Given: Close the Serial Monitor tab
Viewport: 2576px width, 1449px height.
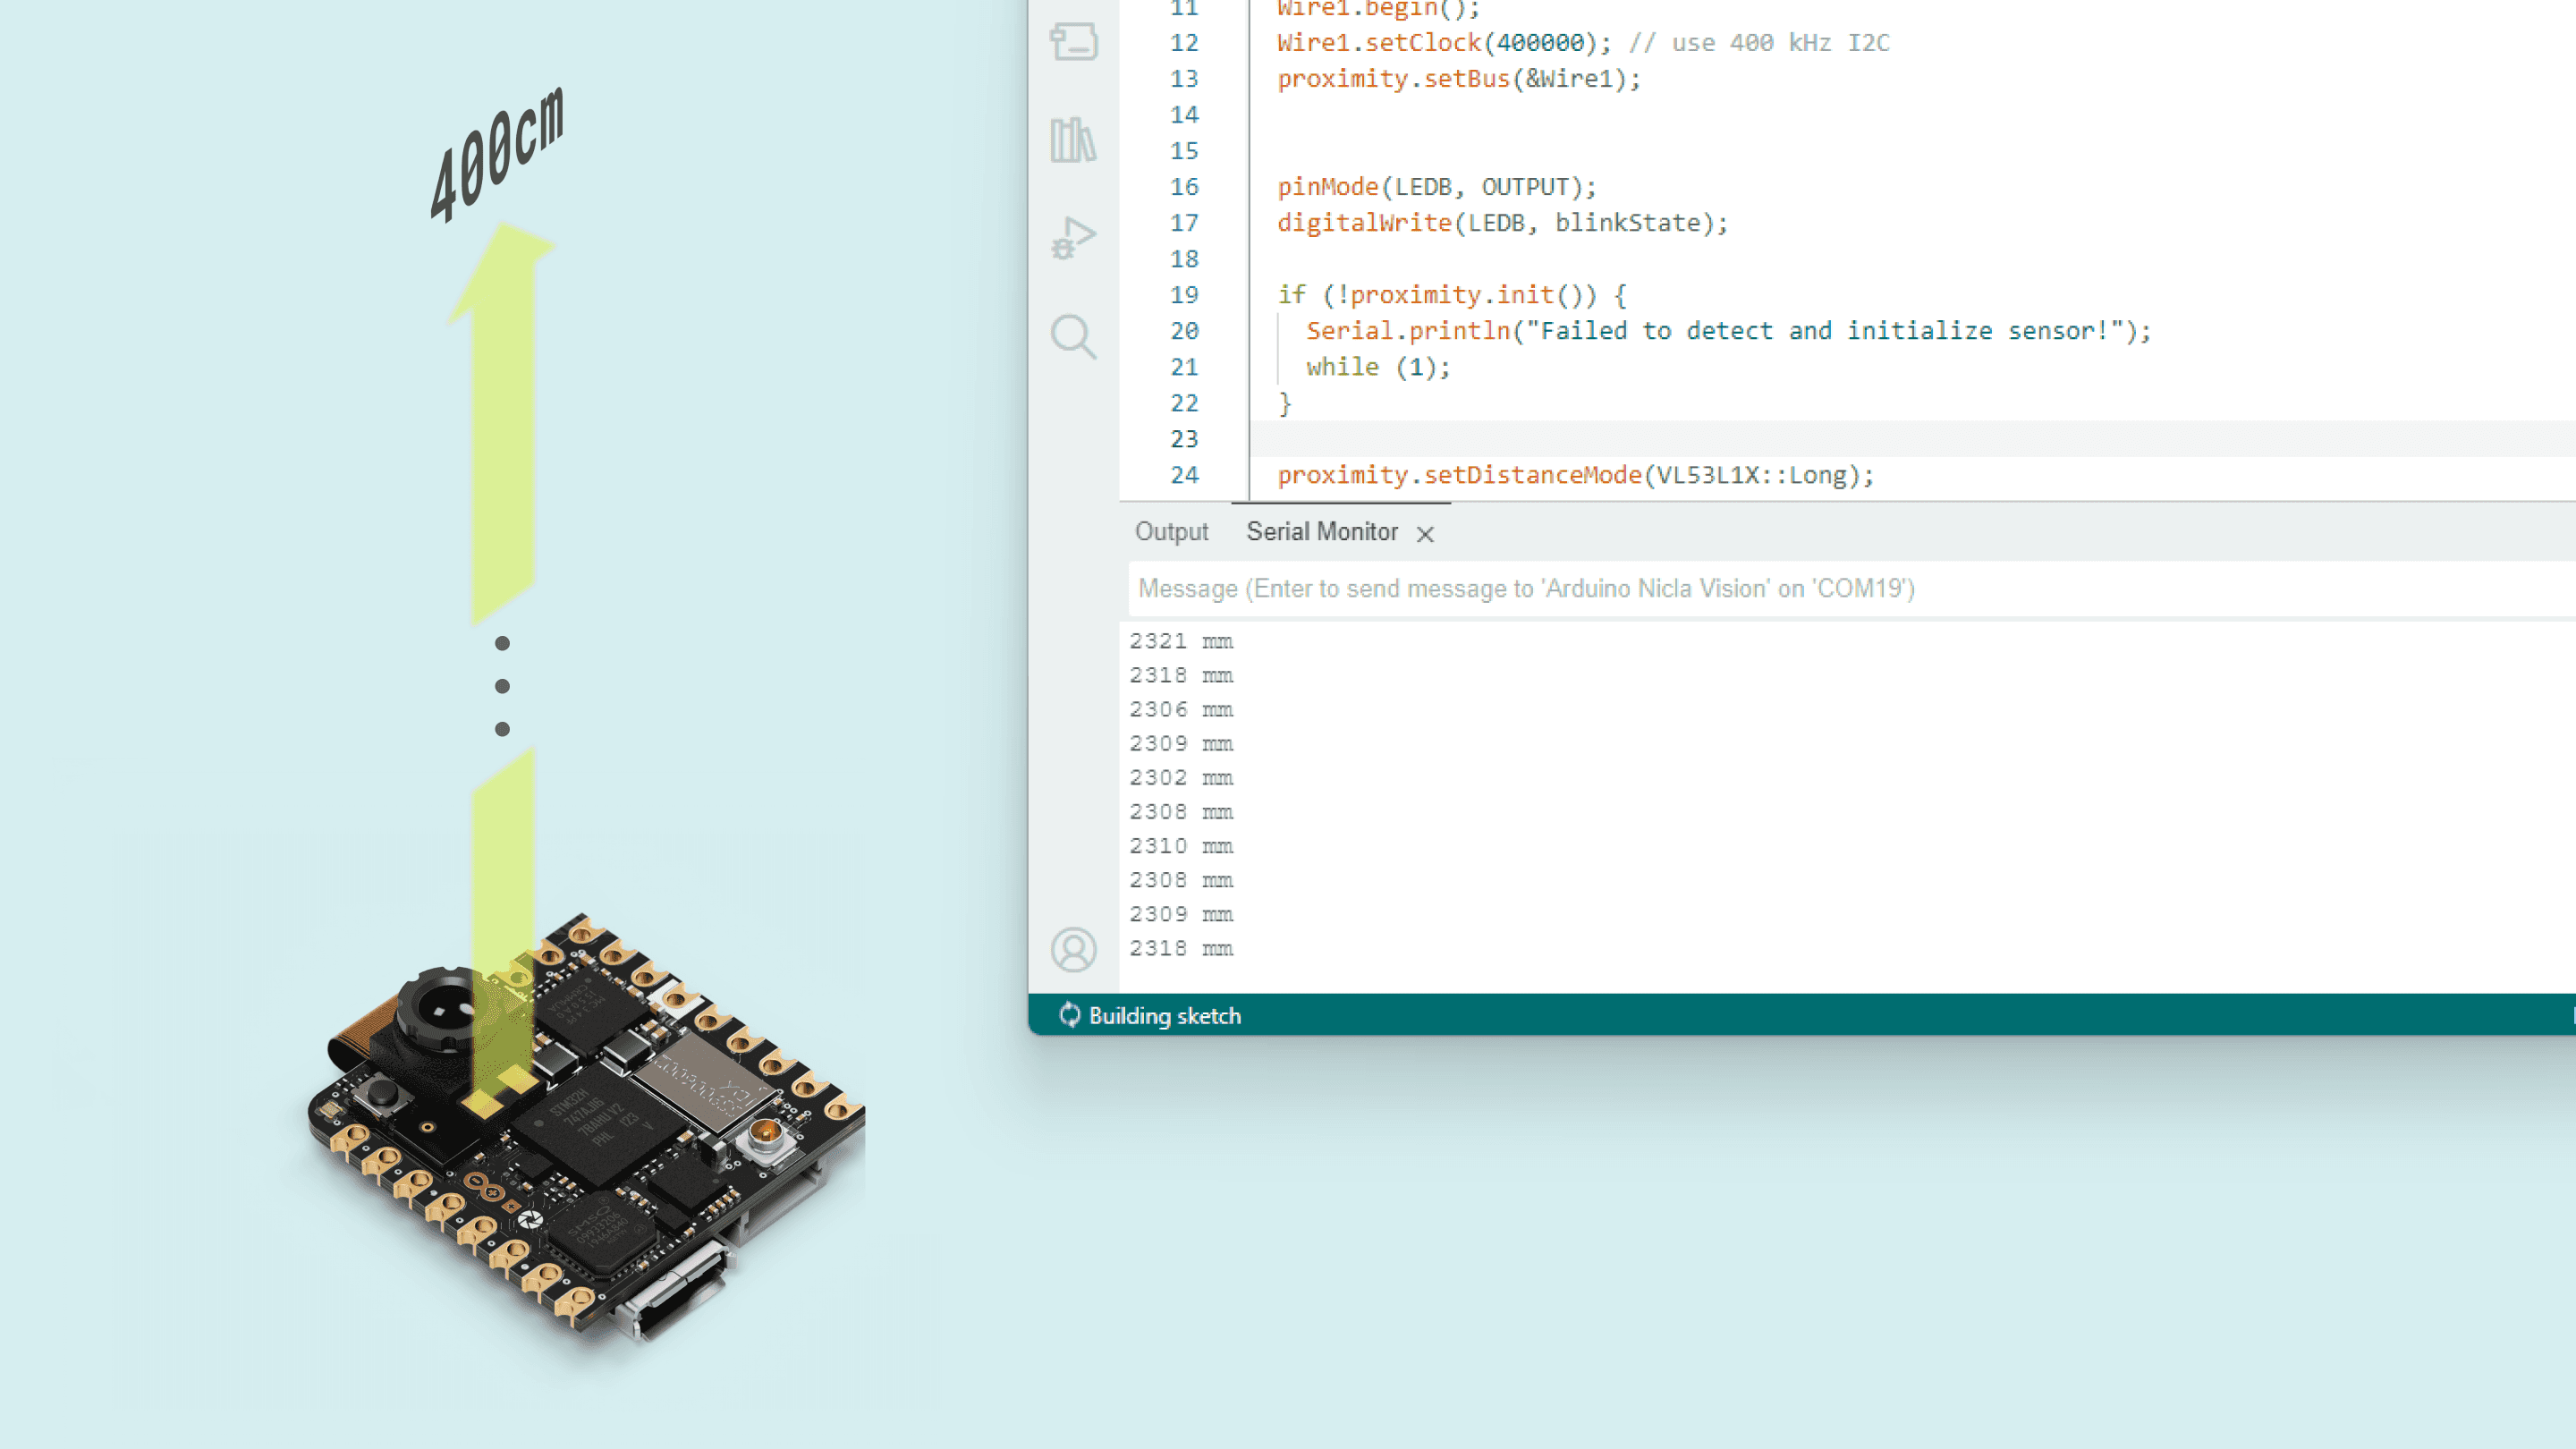Looking at the screenshot, I should pos(1425,534).
